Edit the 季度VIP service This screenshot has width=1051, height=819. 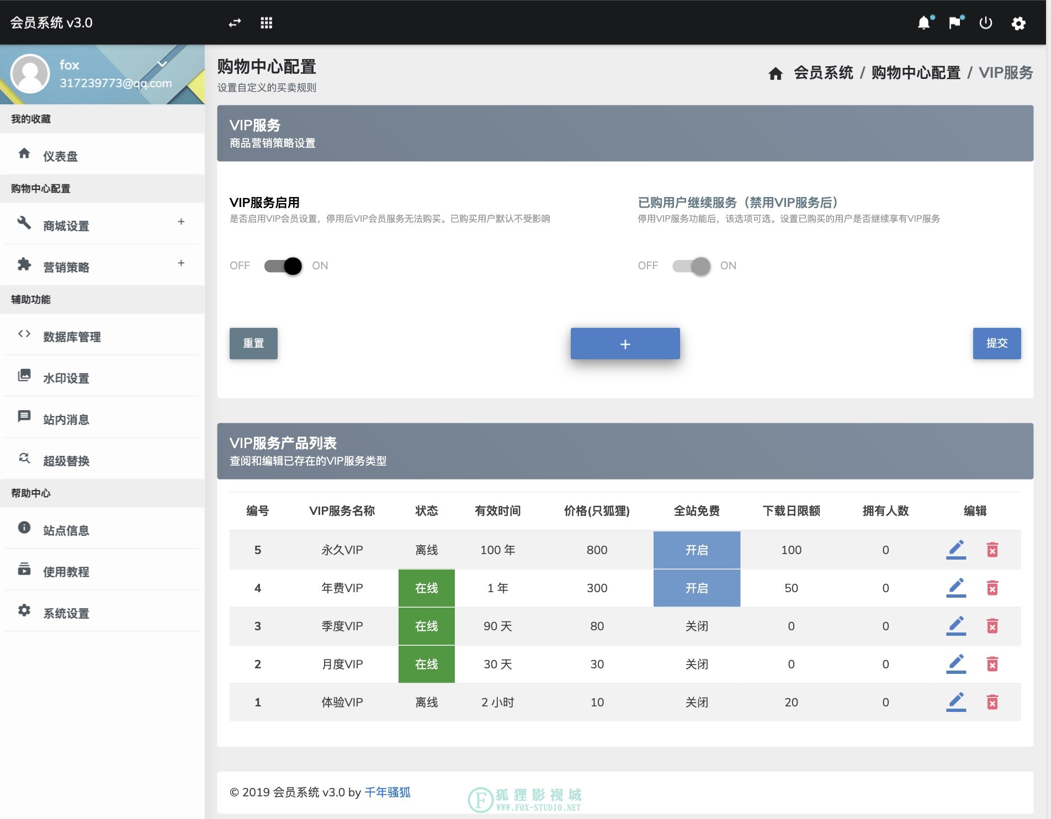tap(956, 626)
